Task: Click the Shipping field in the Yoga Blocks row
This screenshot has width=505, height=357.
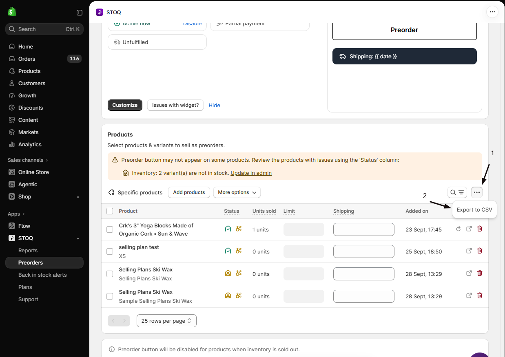Action: point(364,229)
